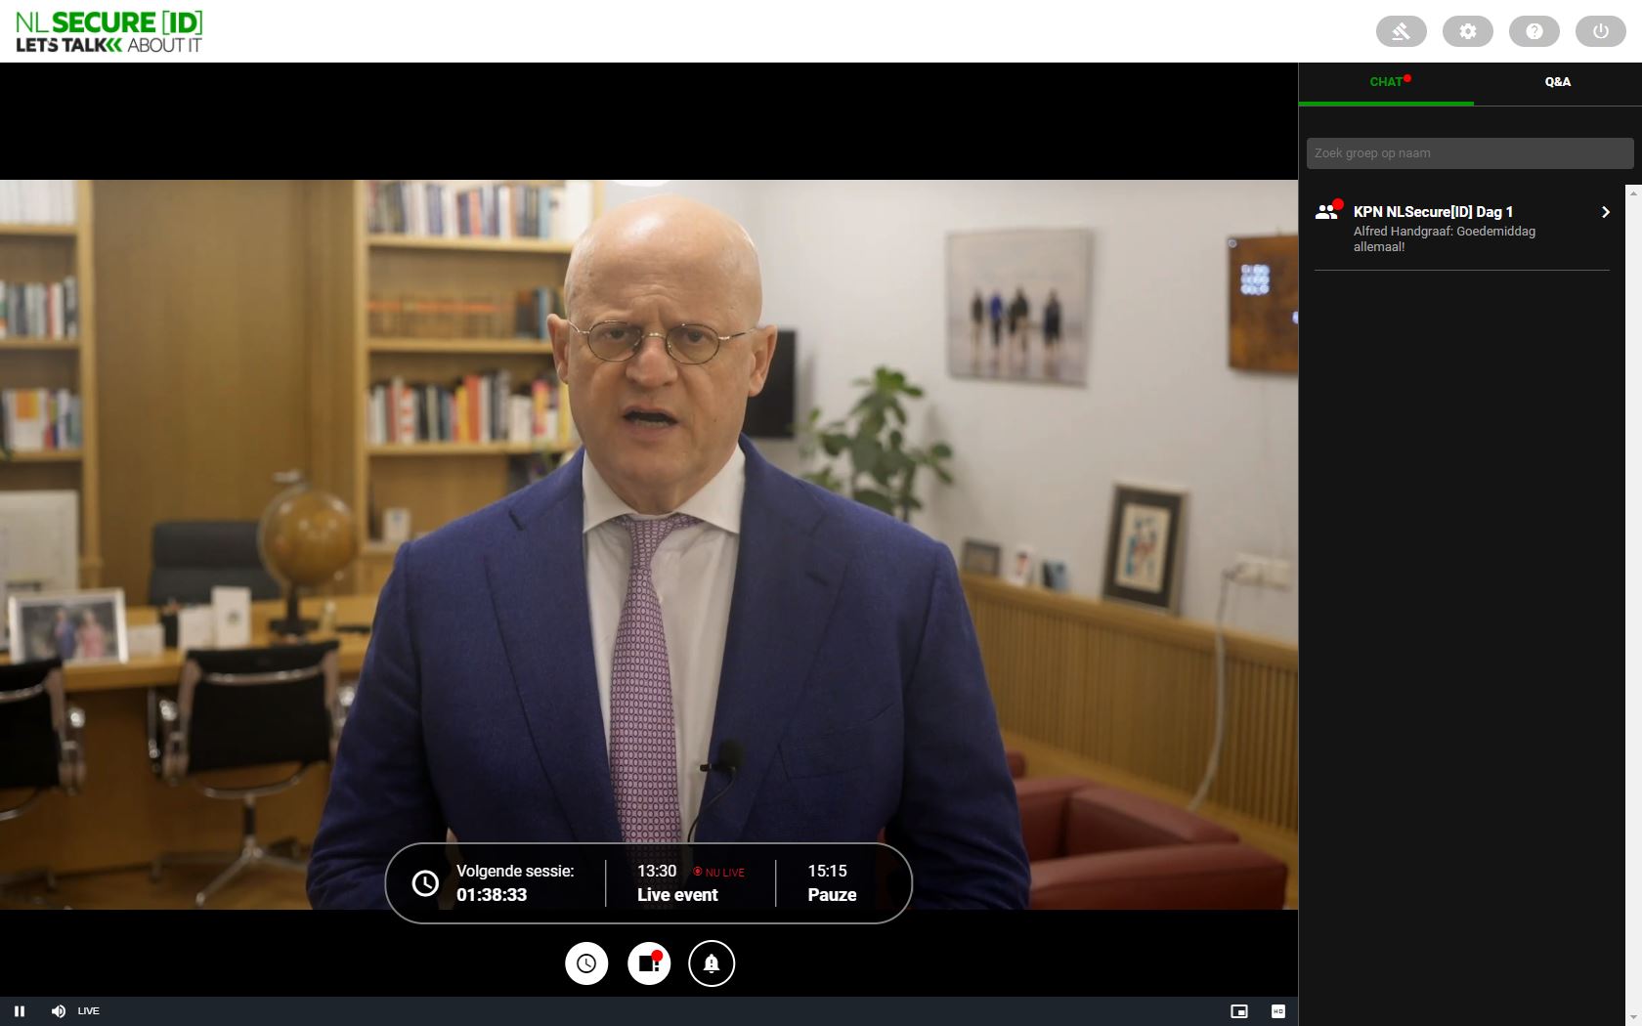Focus the 'Zoek groep op naam' search field
Screen dimensions: 1642x1026
(x=1469, y=153)
